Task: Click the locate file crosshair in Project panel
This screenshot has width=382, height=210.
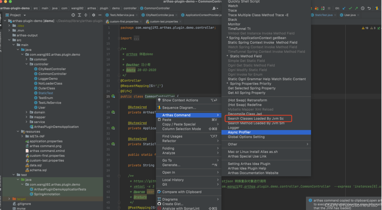Action: click(x=73, y=15)
